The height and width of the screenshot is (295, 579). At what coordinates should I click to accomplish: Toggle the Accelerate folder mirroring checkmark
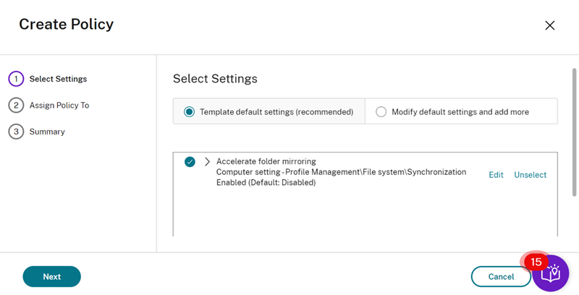coord(190,162)
